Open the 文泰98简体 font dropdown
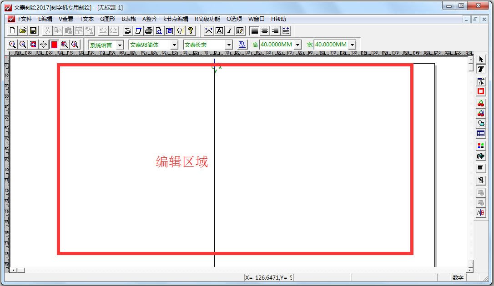This screenshot has width=494, height=286. tap(174, 45)
